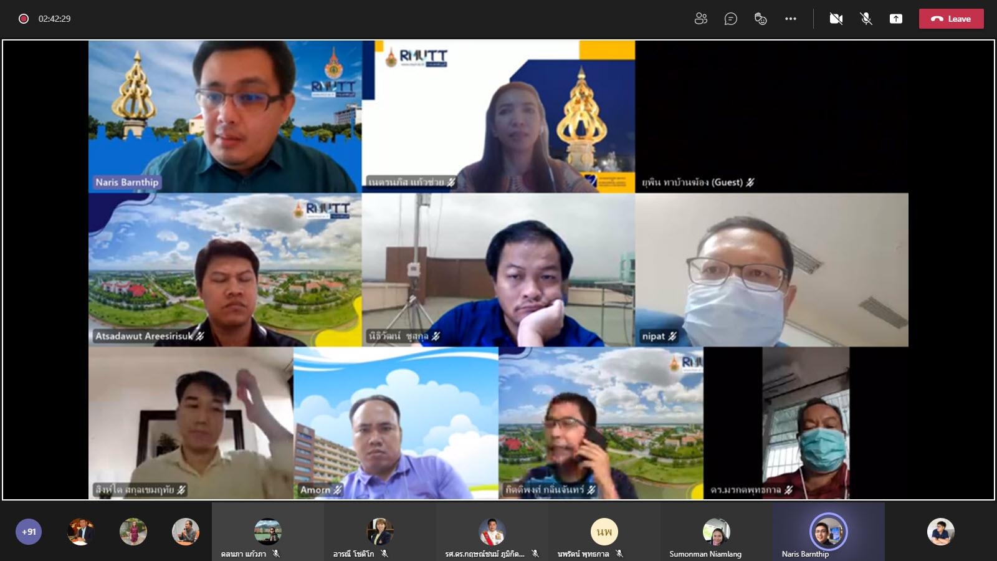Click the nipat video tile

(x=771, y=269)
